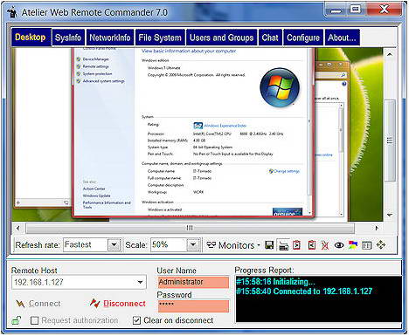Viewport: 409px width, 336px height.
Task: Click the 'Connected to 192.168.1.127' log line
Action: (304, 291)
